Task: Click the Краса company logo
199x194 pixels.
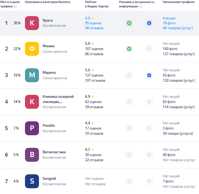Action: pos(32,23)
